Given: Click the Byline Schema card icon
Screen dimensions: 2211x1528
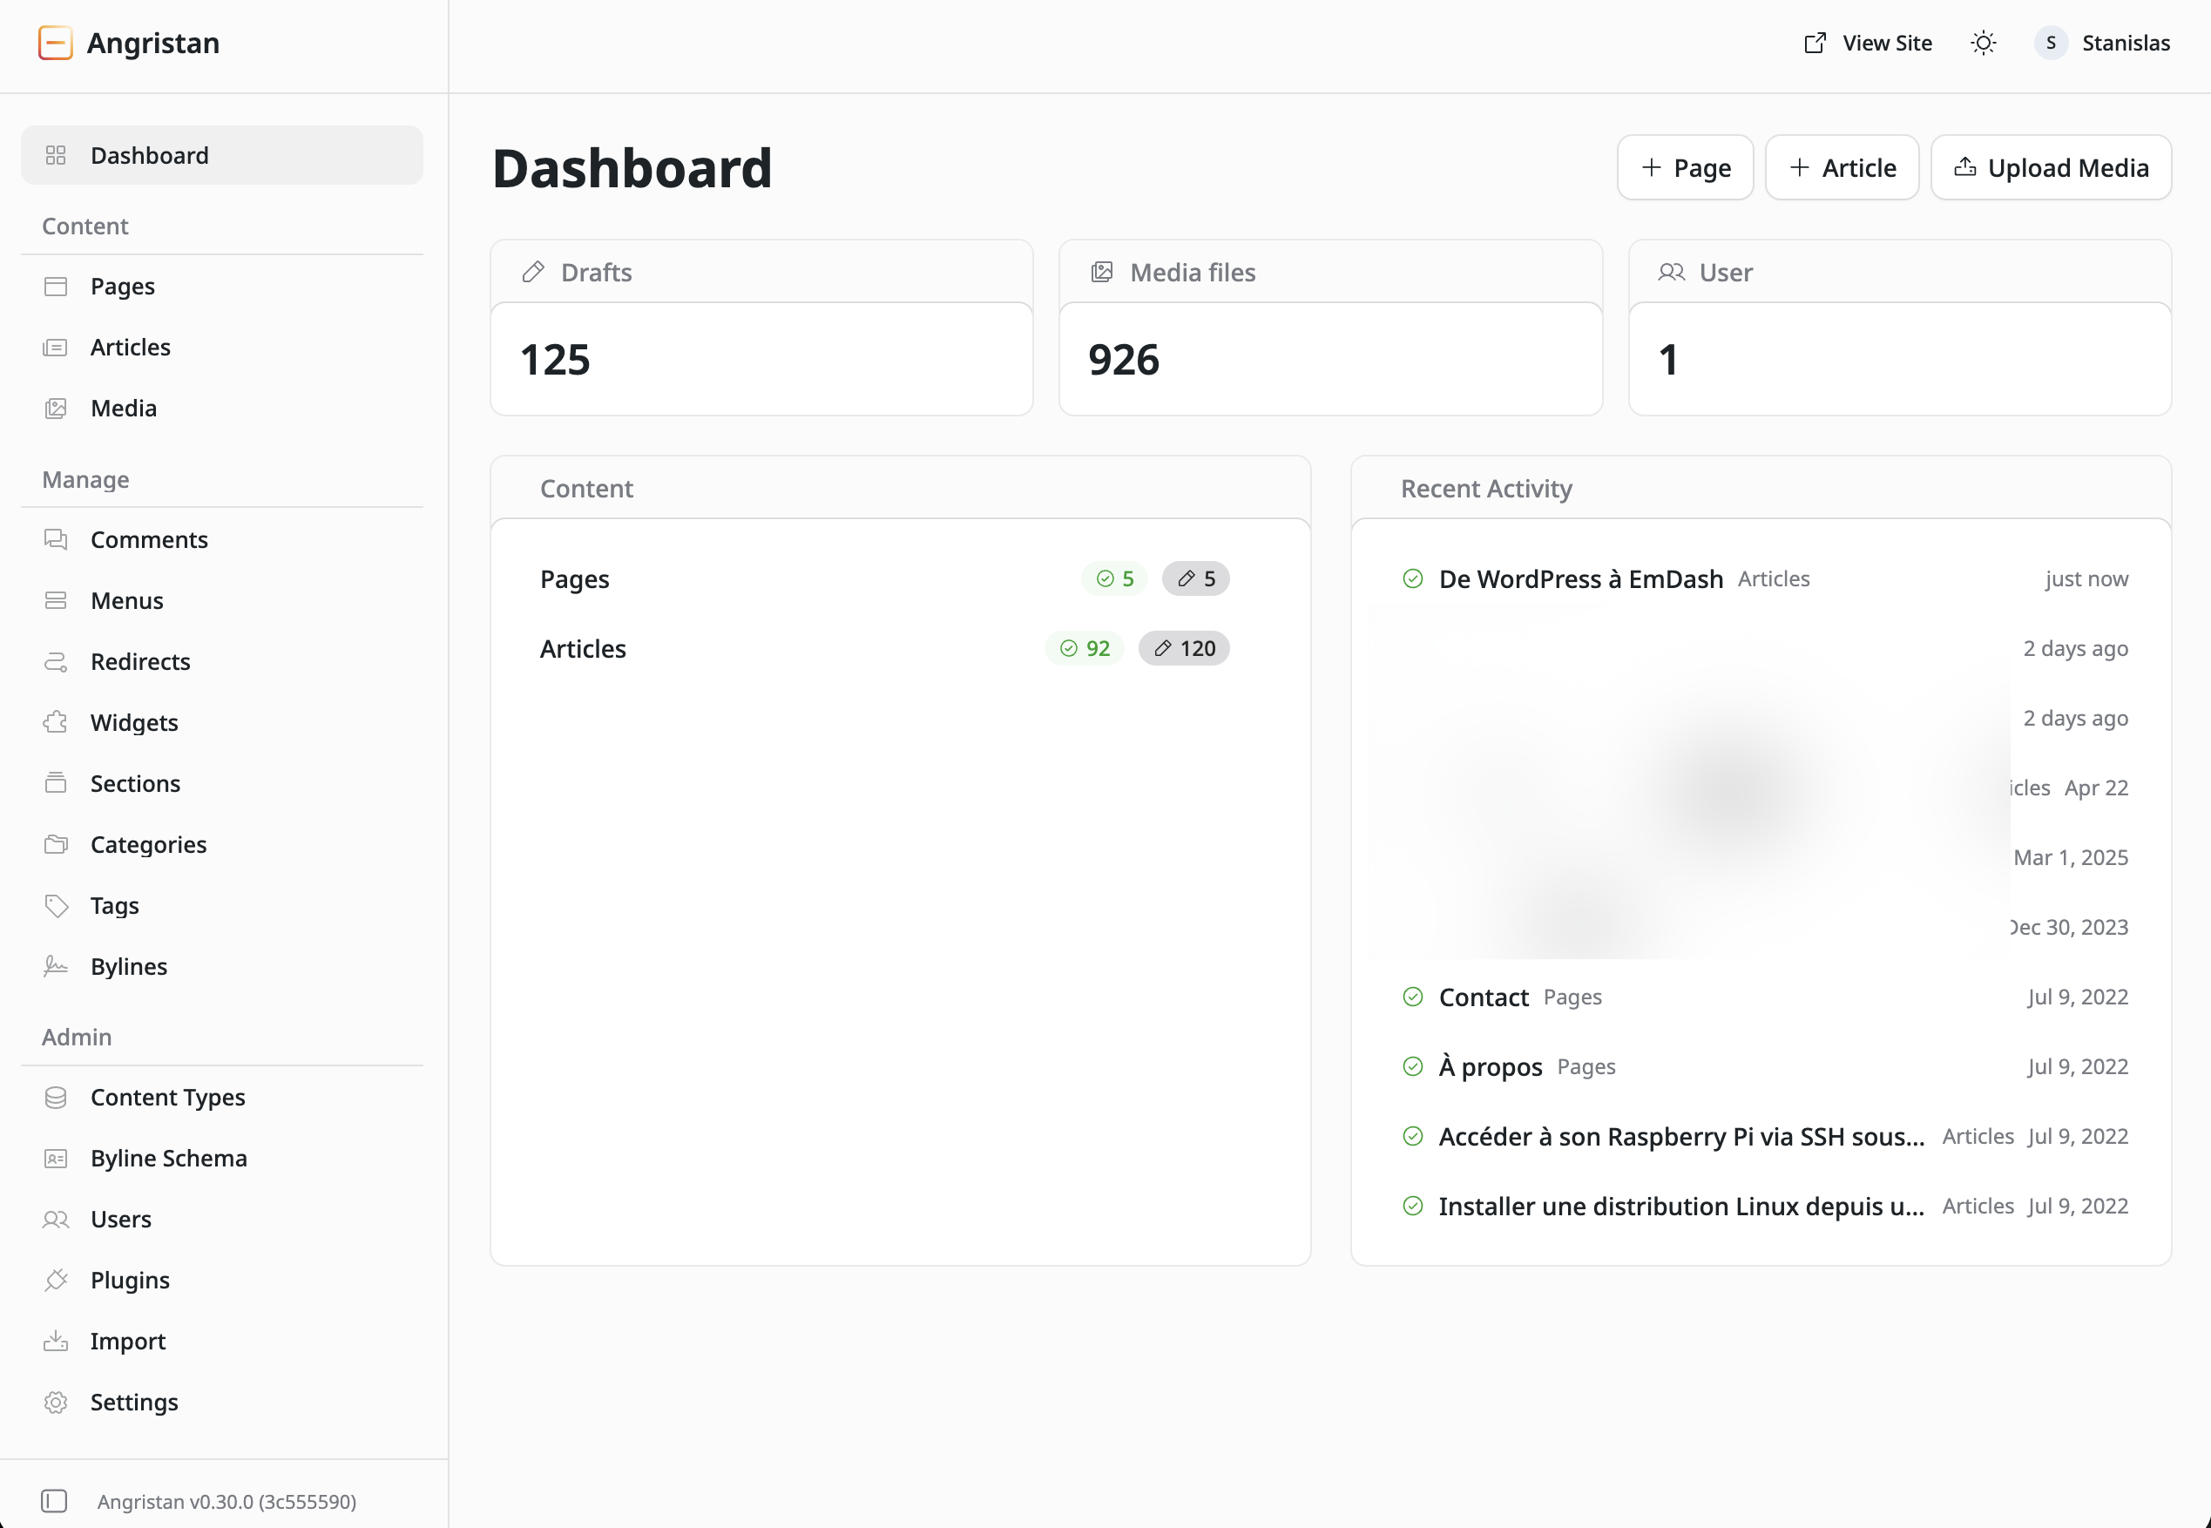Looking at the screenshot, I should click(x=56, y=1159).
